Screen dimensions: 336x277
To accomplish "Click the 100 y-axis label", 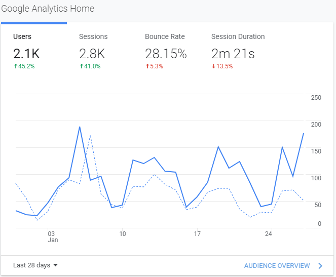I will (316, 178).
